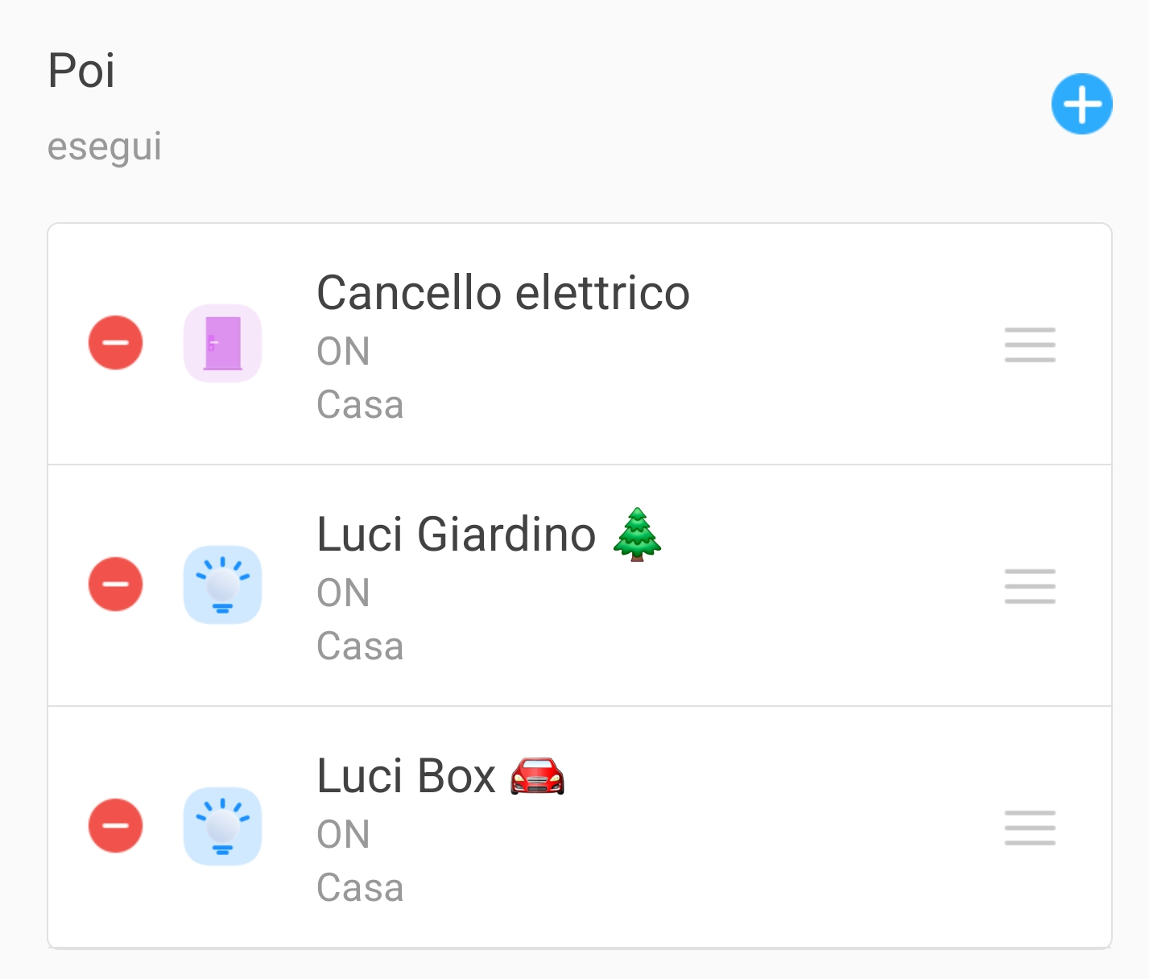Click the Poi section heading
This screenshot has height=979, width=1149.
pos(81,71)
